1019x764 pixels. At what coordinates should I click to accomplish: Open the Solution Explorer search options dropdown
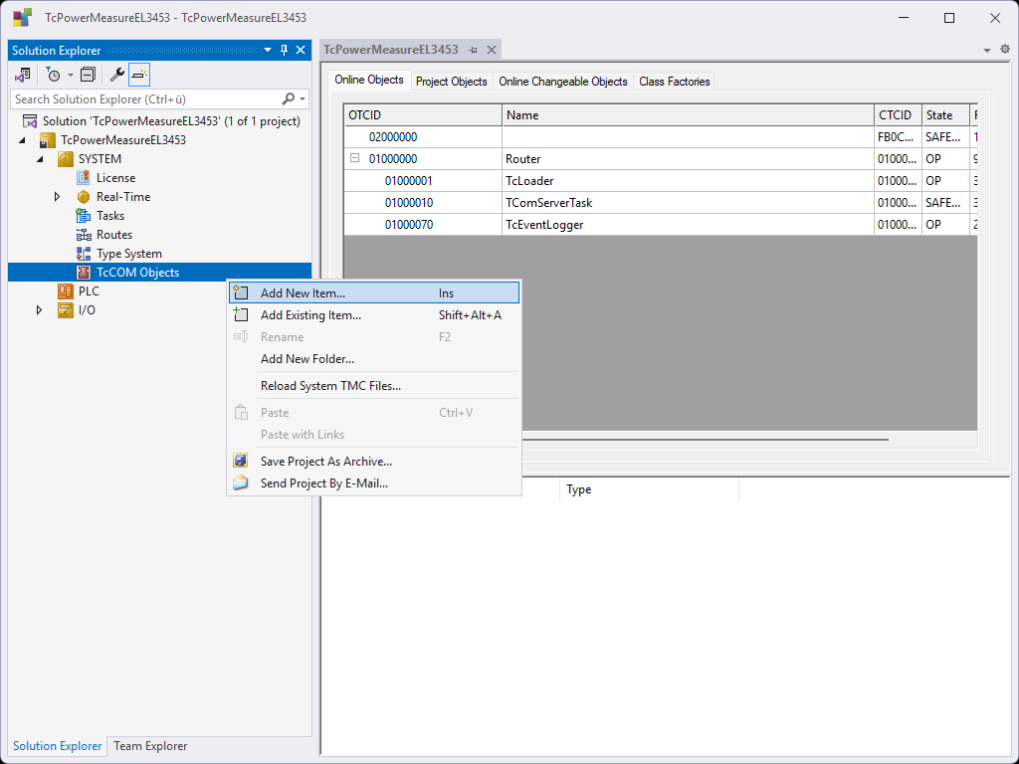click(x=303, y=99)
